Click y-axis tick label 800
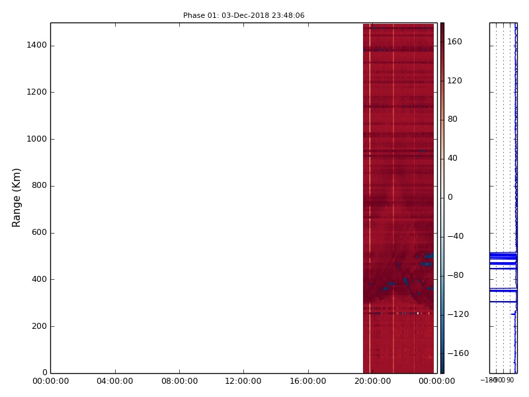Image resolution: width=529 pixels, height=397 pixels. pos(39,185)
